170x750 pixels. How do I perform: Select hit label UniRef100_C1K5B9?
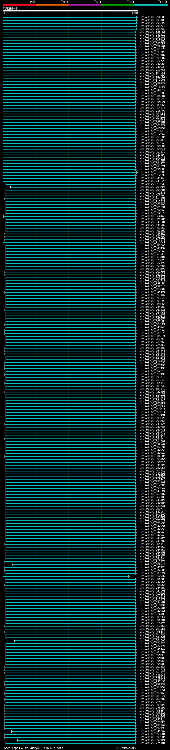(152, 93)
